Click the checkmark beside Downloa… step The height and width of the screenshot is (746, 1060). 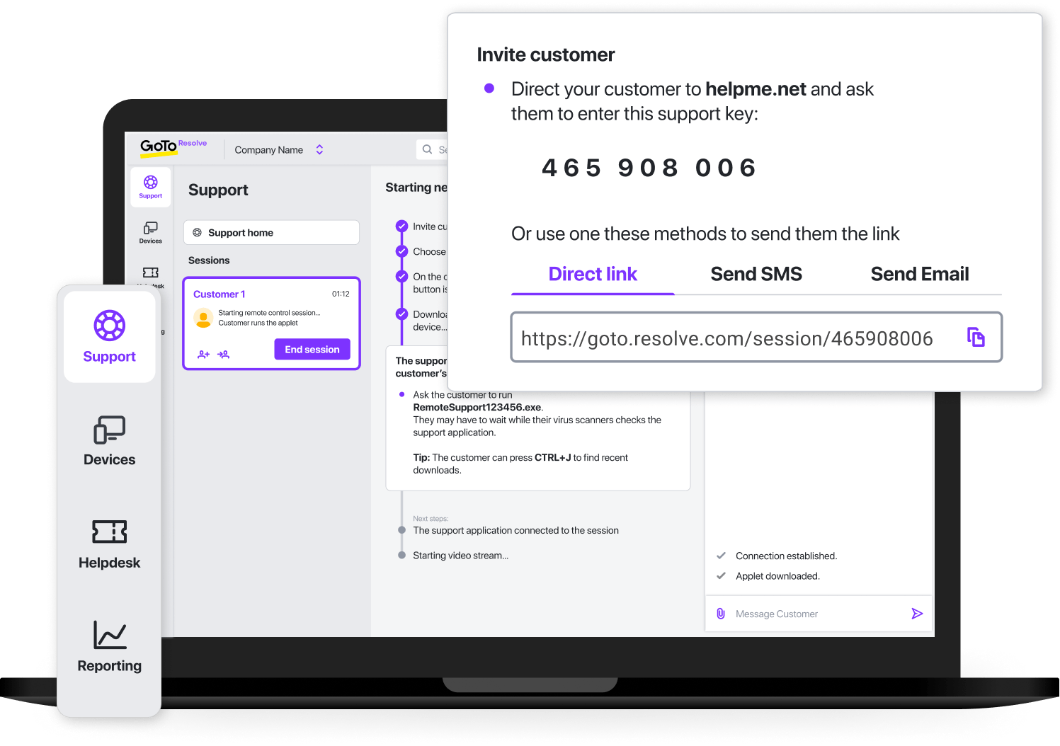coord(401,314)
